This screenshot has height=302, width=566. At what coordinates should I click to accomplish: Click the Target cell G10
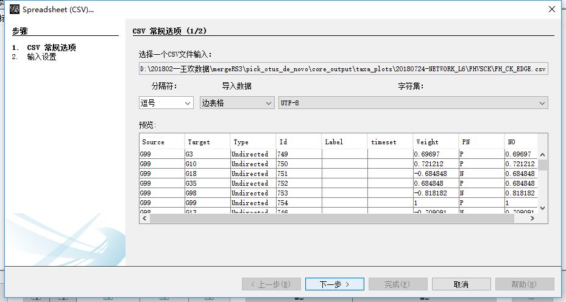tap(208, 164)
